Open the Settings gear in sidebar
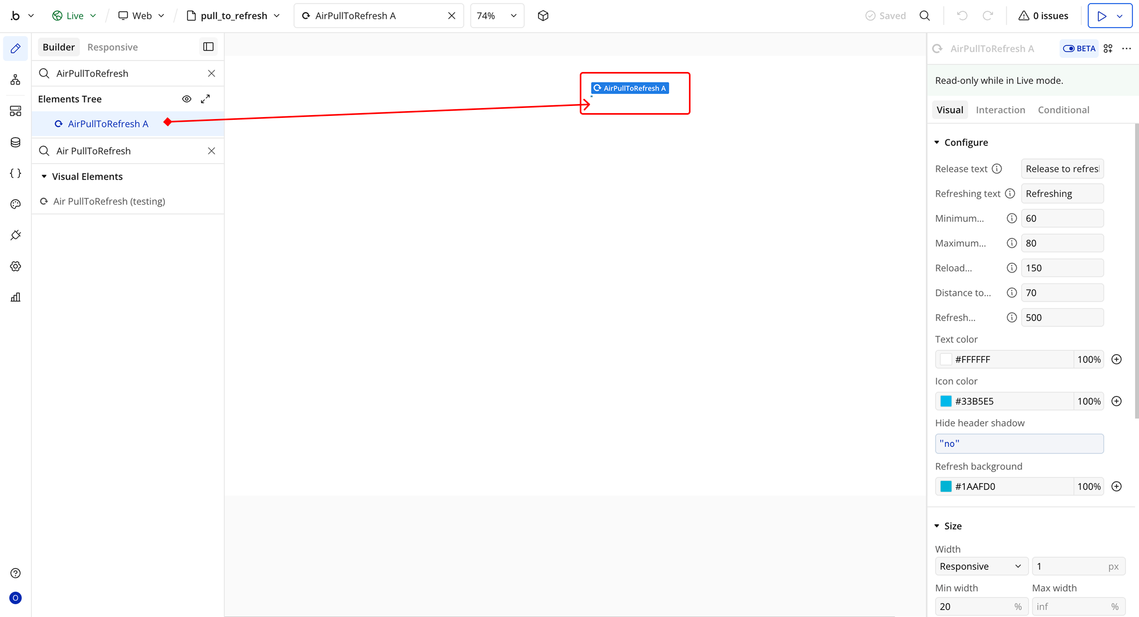1139x617 pixels. 15,266
